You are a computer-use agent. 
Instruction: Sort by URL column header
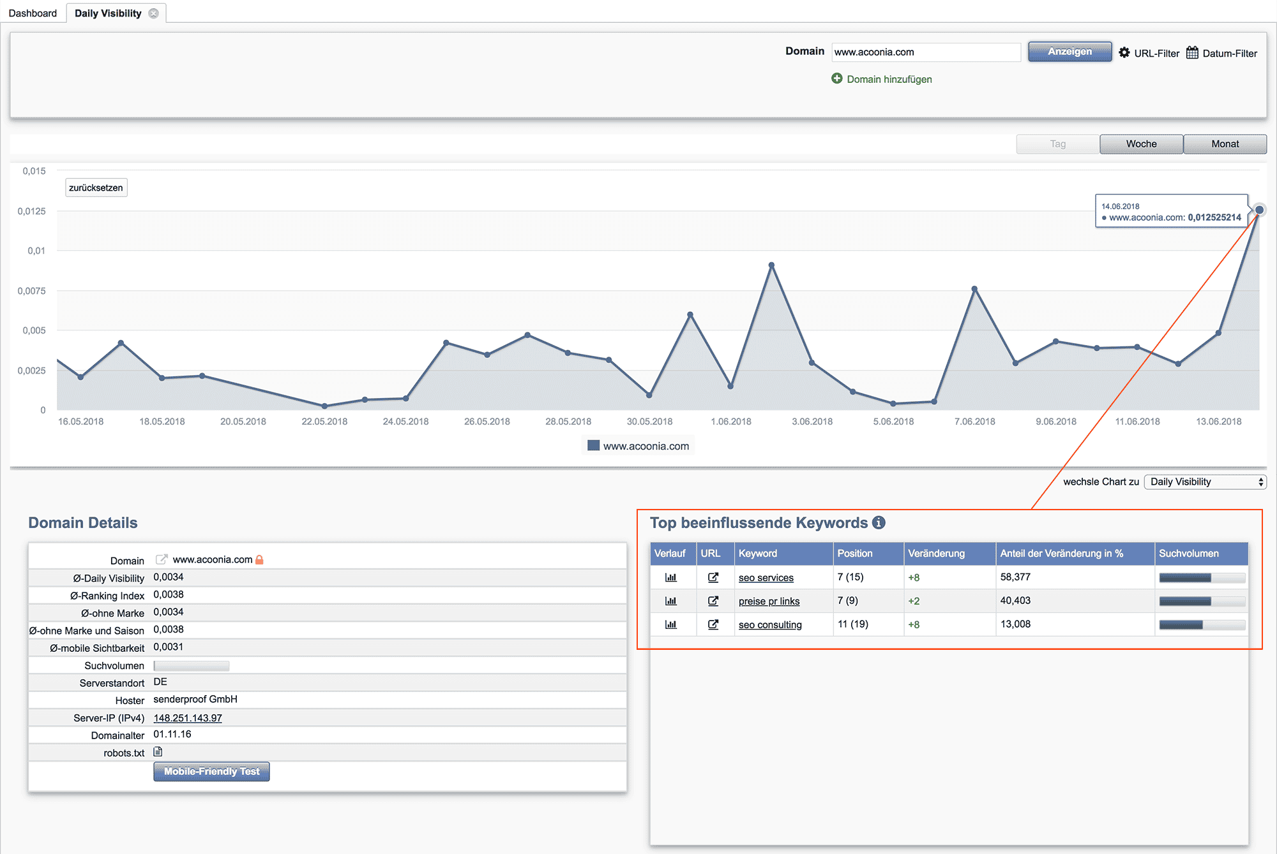tap(715, 554)
